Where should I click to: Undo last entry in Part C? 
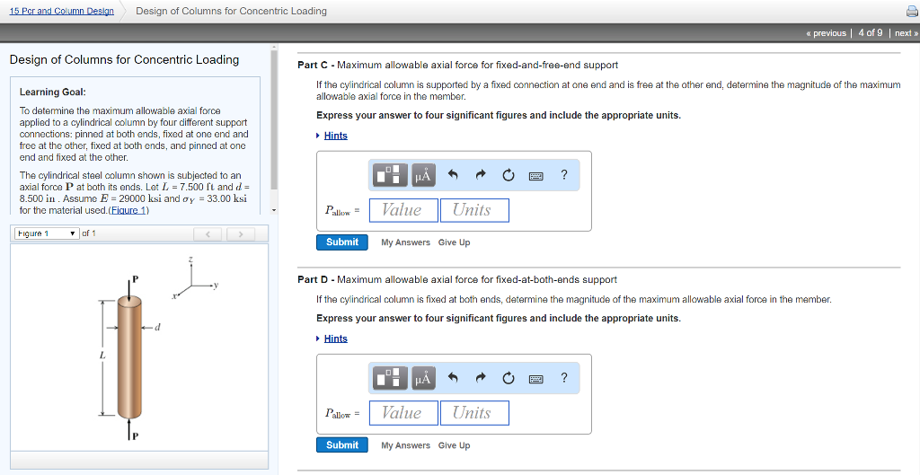pyautogui.click(x=453, y=175)
